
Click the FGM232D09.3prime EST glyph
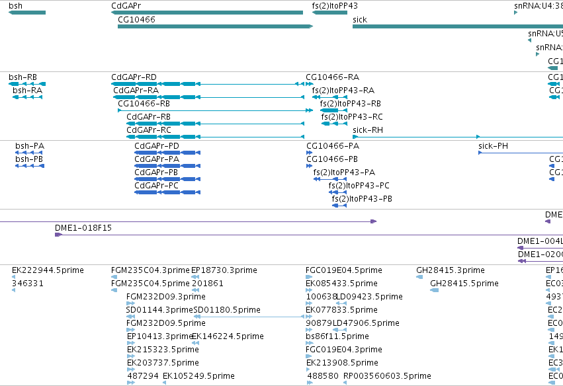(x=130, y=303)
